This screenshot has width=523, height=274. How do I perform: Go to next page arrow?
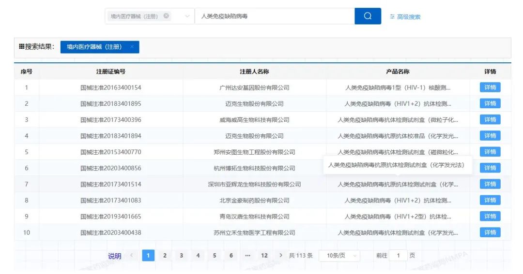tap(281, 255)
